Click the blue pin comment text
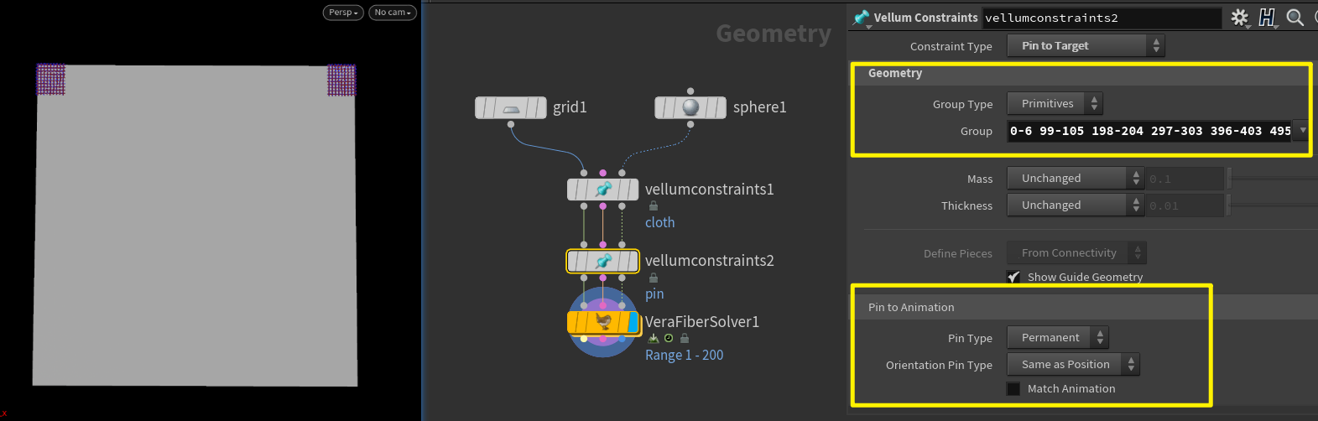Screen dimensions: 1318x421 click(654, 294)
